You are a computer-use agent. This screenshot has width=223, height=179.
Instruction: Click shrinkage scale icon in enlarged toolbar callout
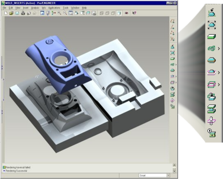(x=212, y=25)
